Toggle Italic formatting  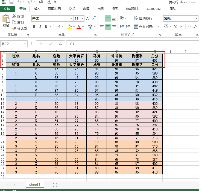tap(40, 27)
